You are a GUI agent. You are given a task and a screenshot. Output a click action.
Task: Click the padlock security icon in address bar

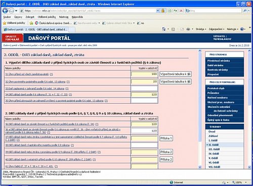click(x=163, y=11)
